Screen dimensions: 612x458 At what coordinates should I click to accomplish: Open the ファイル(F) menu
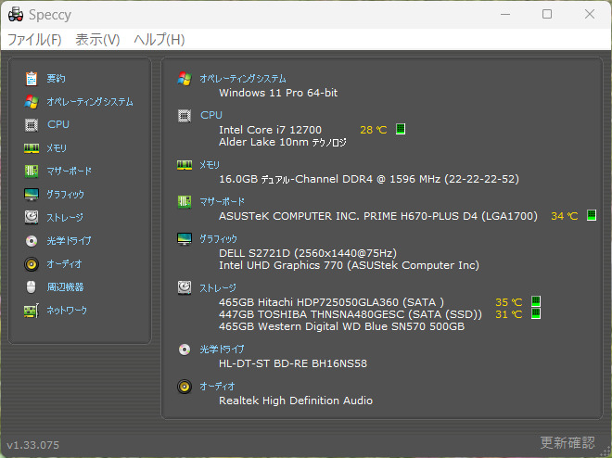34,39
